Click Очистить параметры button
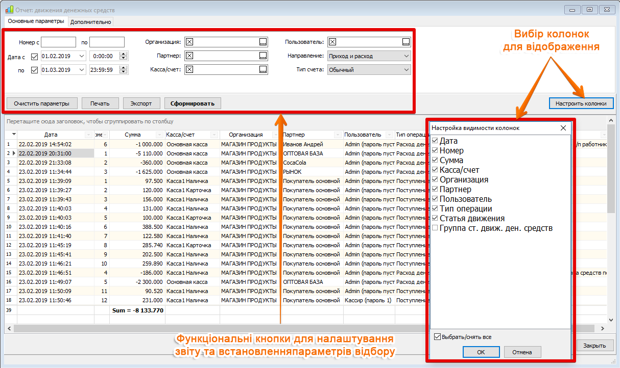This screenshot has width=620, height=368. 42,103
